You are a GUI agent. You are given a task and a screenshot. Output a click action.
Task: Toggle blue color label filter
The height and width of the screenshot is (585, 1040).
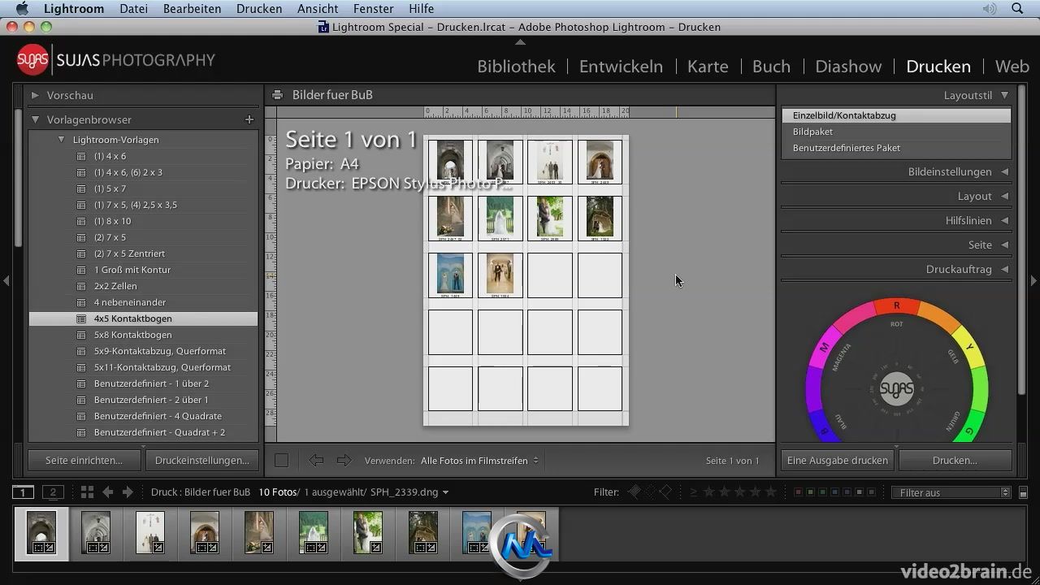(834, 492)
